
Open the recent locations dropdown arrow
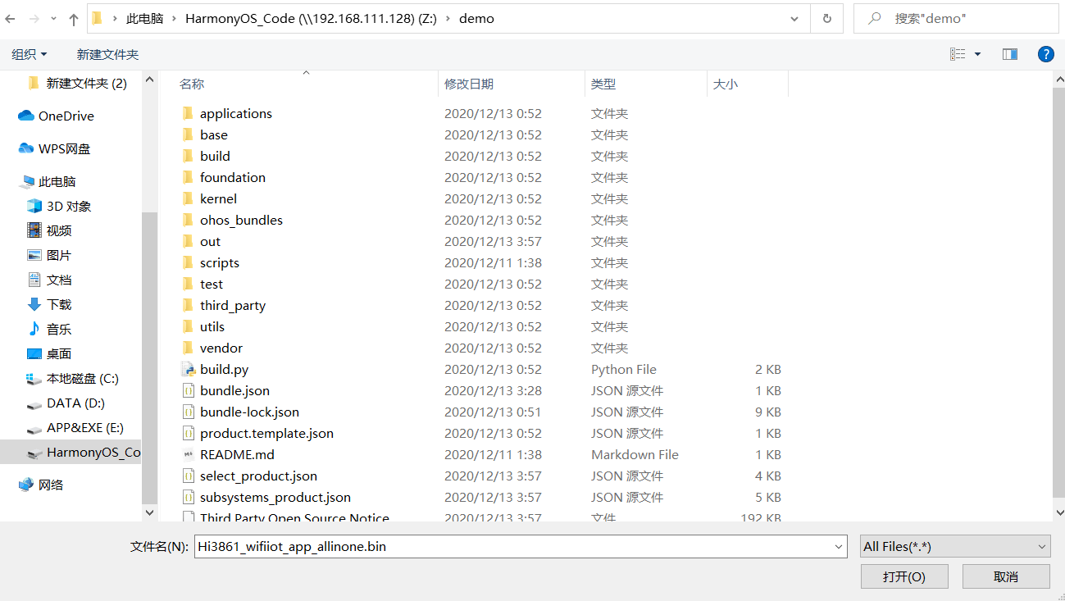[x=54, y=18]
